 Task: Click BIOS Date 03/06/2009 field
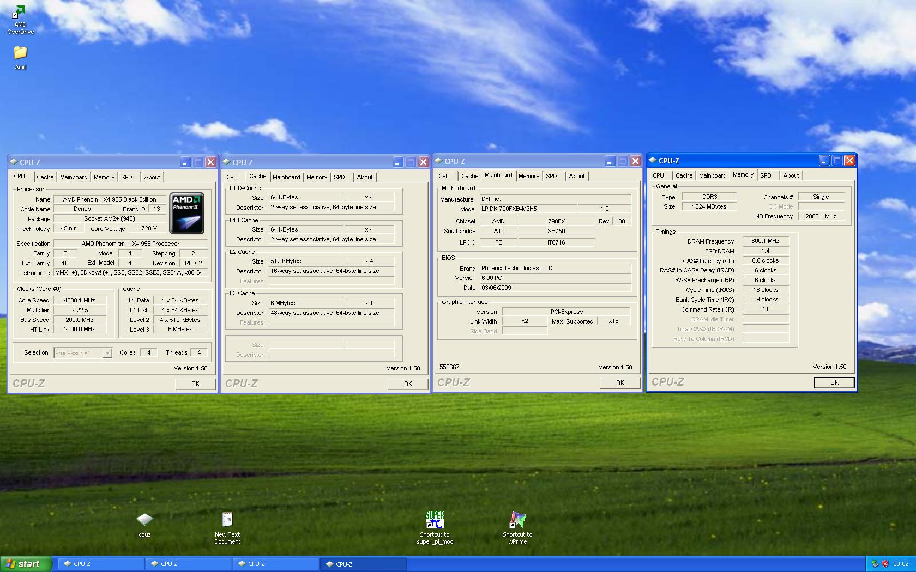[555, 288]
